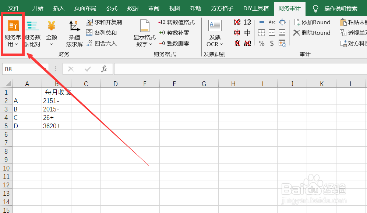Select cell containing 2015-
Screen dimensions: 367x213
point(57,109)
